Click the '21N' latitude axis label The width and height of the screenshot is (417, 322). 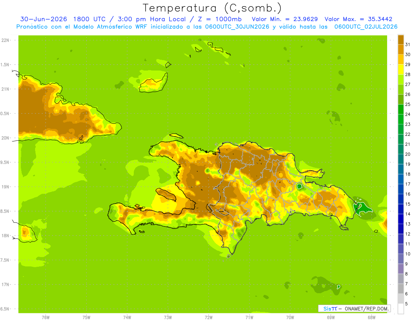click(x=6, y=89)
